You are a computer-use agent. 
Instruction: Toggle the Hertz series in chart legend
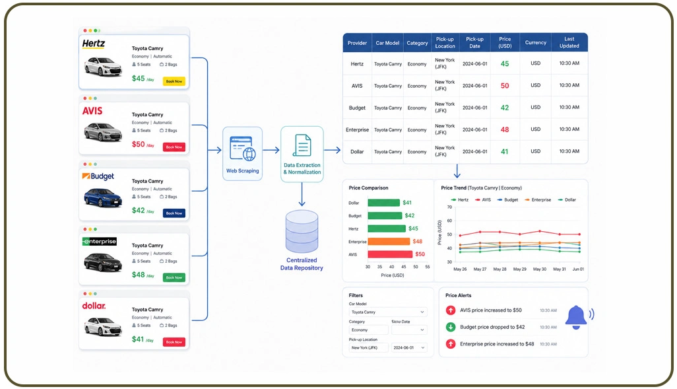[x=459, y=199]
